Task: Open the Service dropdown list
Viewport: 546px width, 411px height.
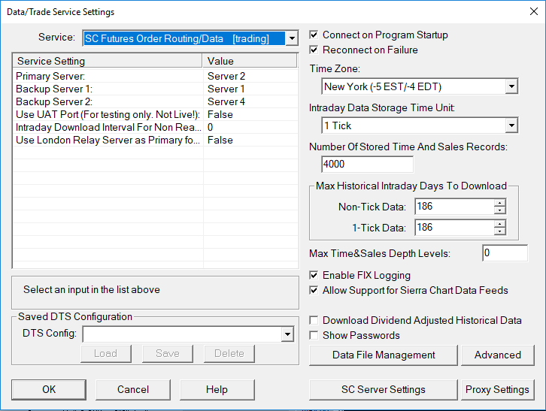Action: pyautogui.click(x=292, y=38)
